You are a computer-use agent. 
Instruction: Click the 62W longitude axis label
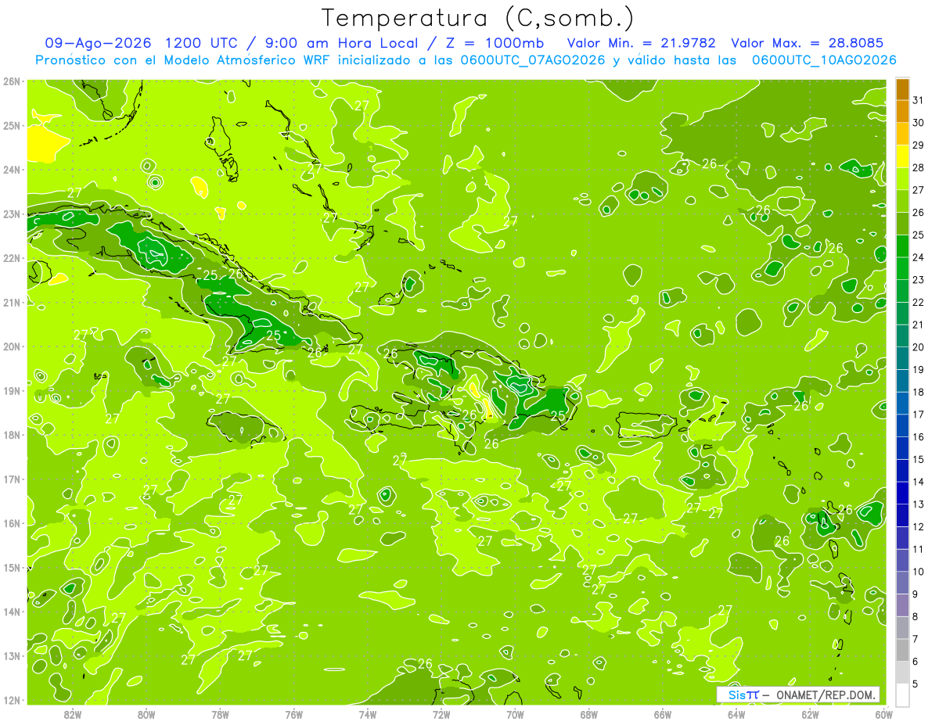click(810, 714)
